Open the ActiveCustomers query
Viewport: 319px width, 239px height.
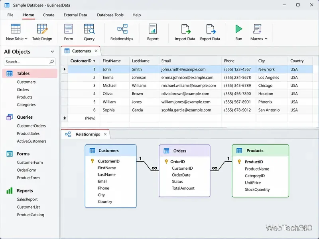click(x=32, y=141)
